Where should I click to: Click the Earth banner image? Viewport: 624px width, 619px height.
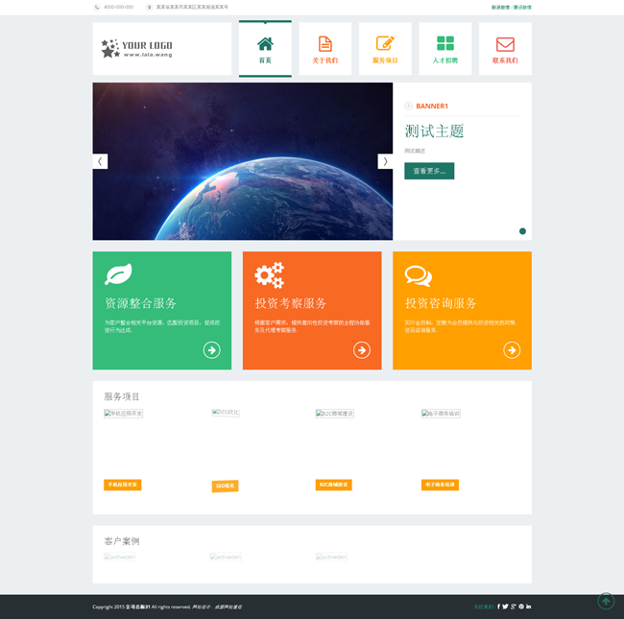(243, 161)
